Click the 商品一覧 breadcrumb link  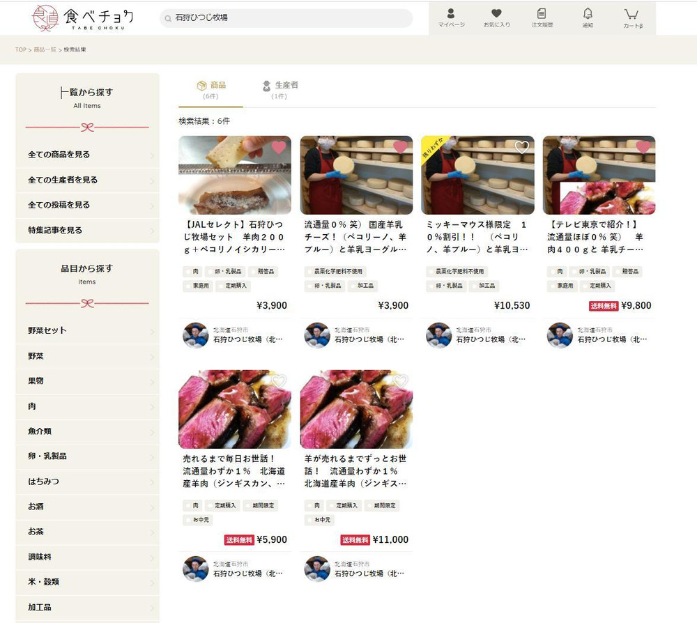[x=45, y=50]
